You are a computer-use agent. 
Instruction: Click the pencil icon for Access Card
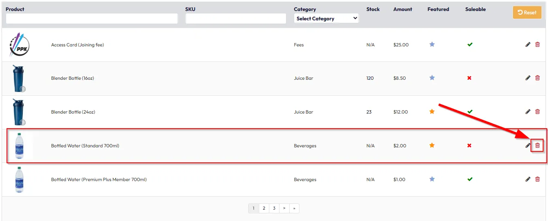point(528,44)
